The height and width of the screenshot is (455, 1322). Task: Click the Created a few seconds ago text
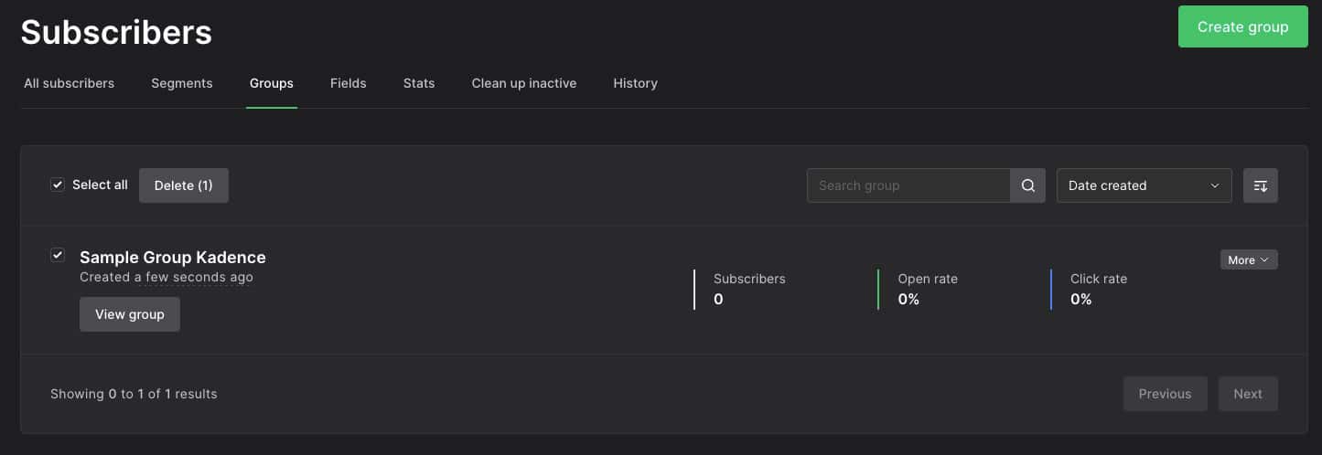[x=167, y=277]
